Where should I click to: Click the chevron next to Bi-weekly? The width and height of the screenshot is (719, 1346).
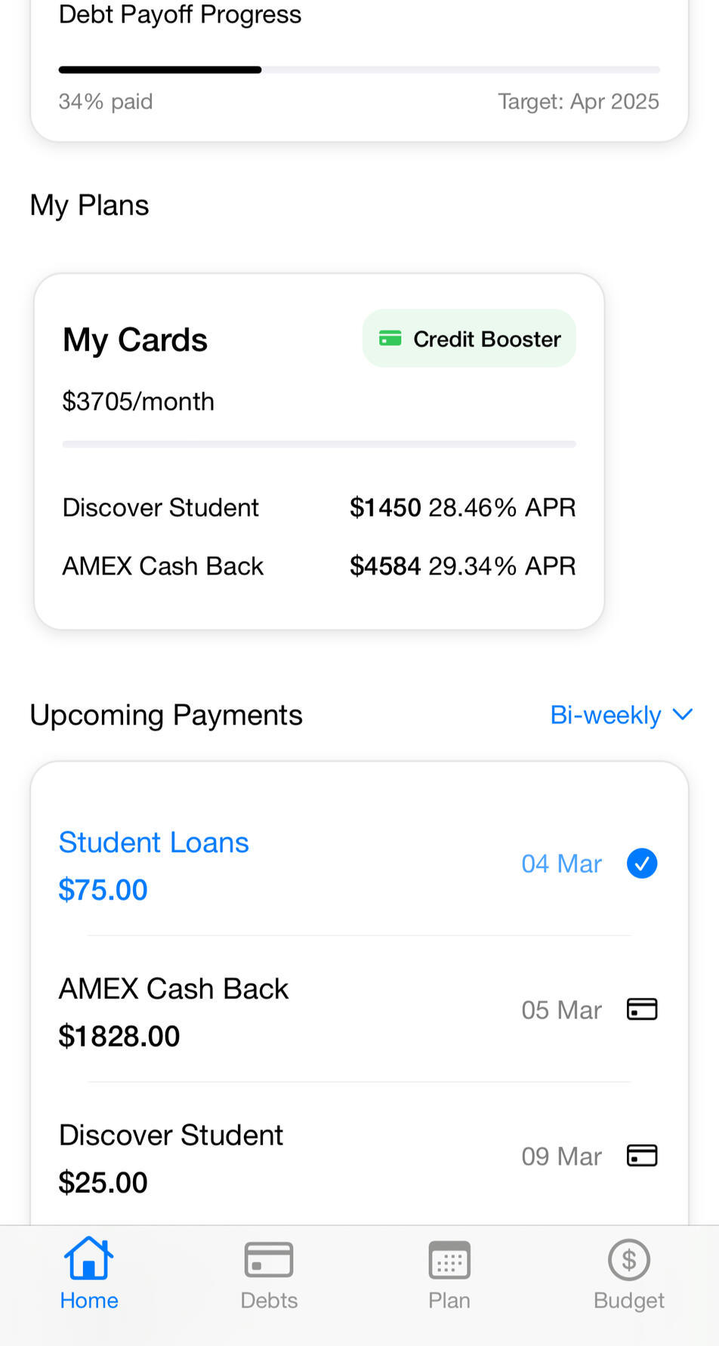pyautogui.click(x=683, y=714)
